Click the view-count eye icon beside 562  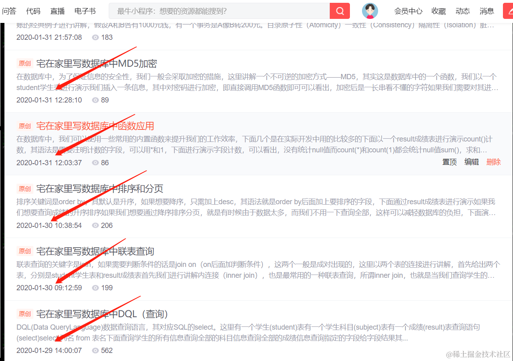pos(95,351)
